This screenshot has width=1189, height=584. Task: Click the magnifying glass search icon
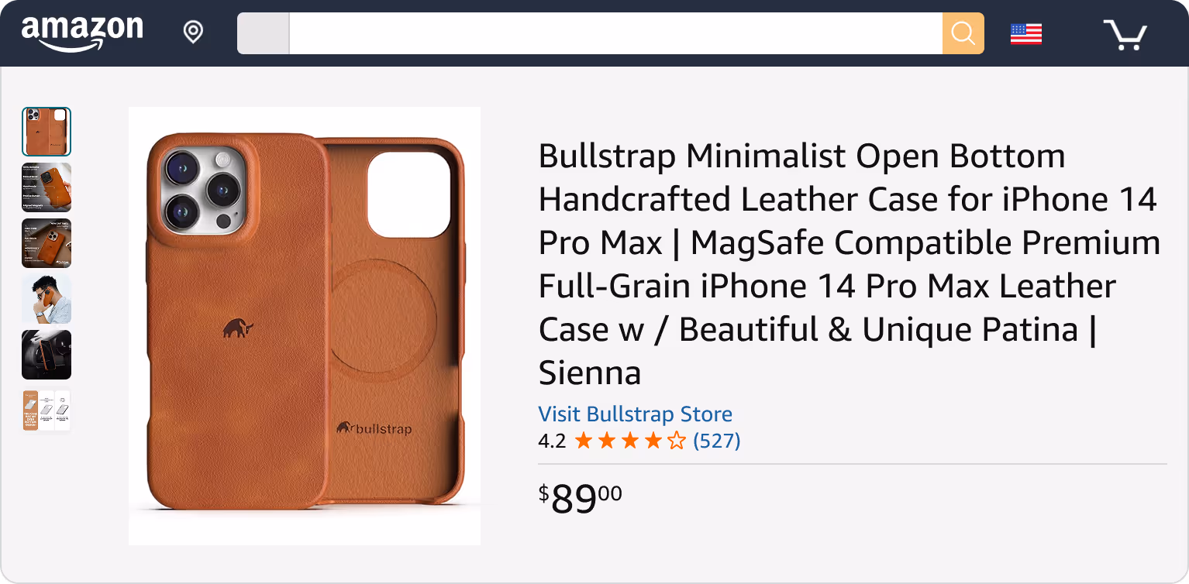(x=963, y=33)
